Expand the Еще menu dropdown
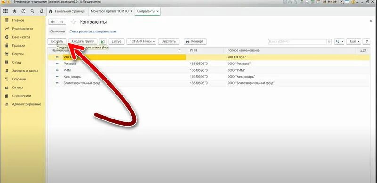377x183 pixels. [353, 41]
